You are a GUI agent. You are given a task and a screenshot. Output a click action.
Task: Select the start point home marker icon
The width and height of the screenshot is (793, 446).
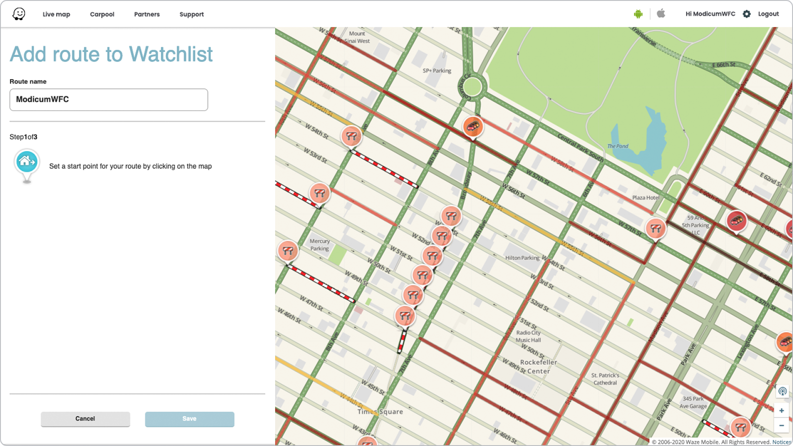coord(27,166)
